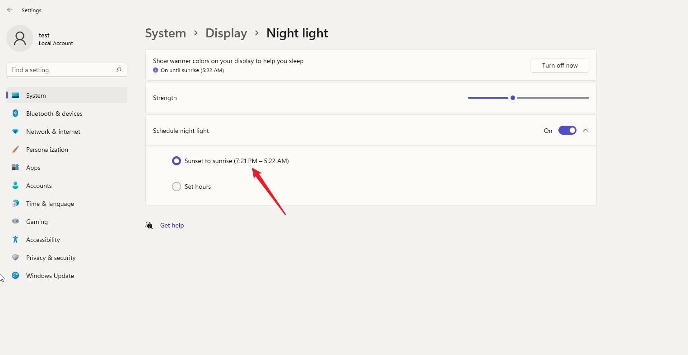Click the Turn off now button
688x355 pixels.
pyautogui.click(x=559, y=65)
